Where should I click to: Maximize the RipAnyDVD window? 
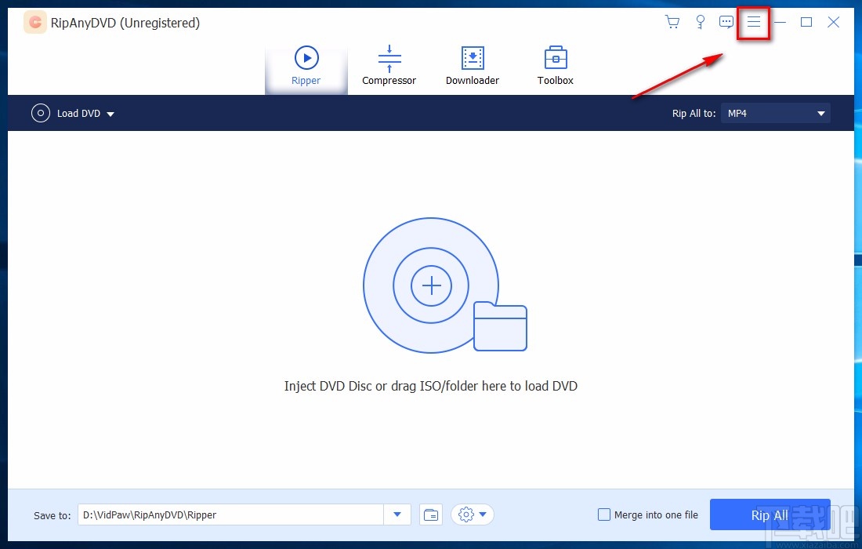(x=806, y=22)
